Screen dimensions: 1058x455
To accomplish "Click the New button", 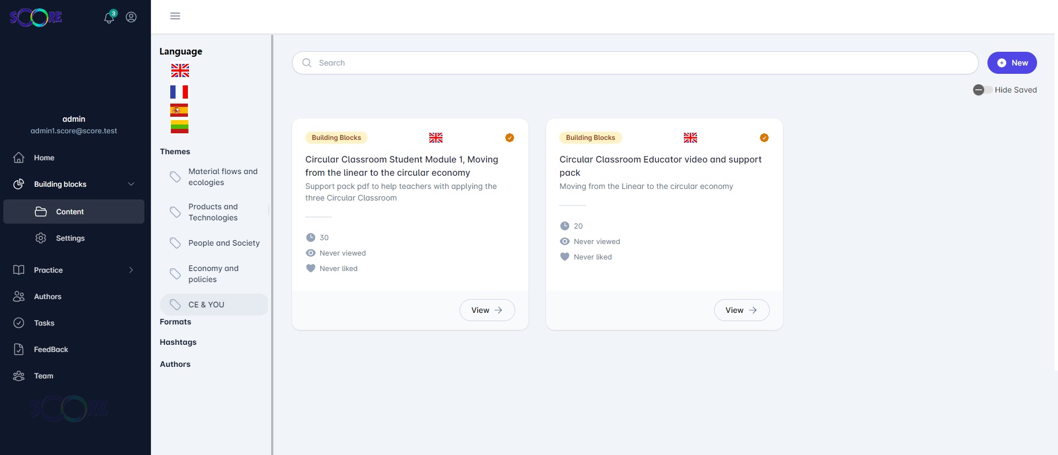I will pos(1012,63).
